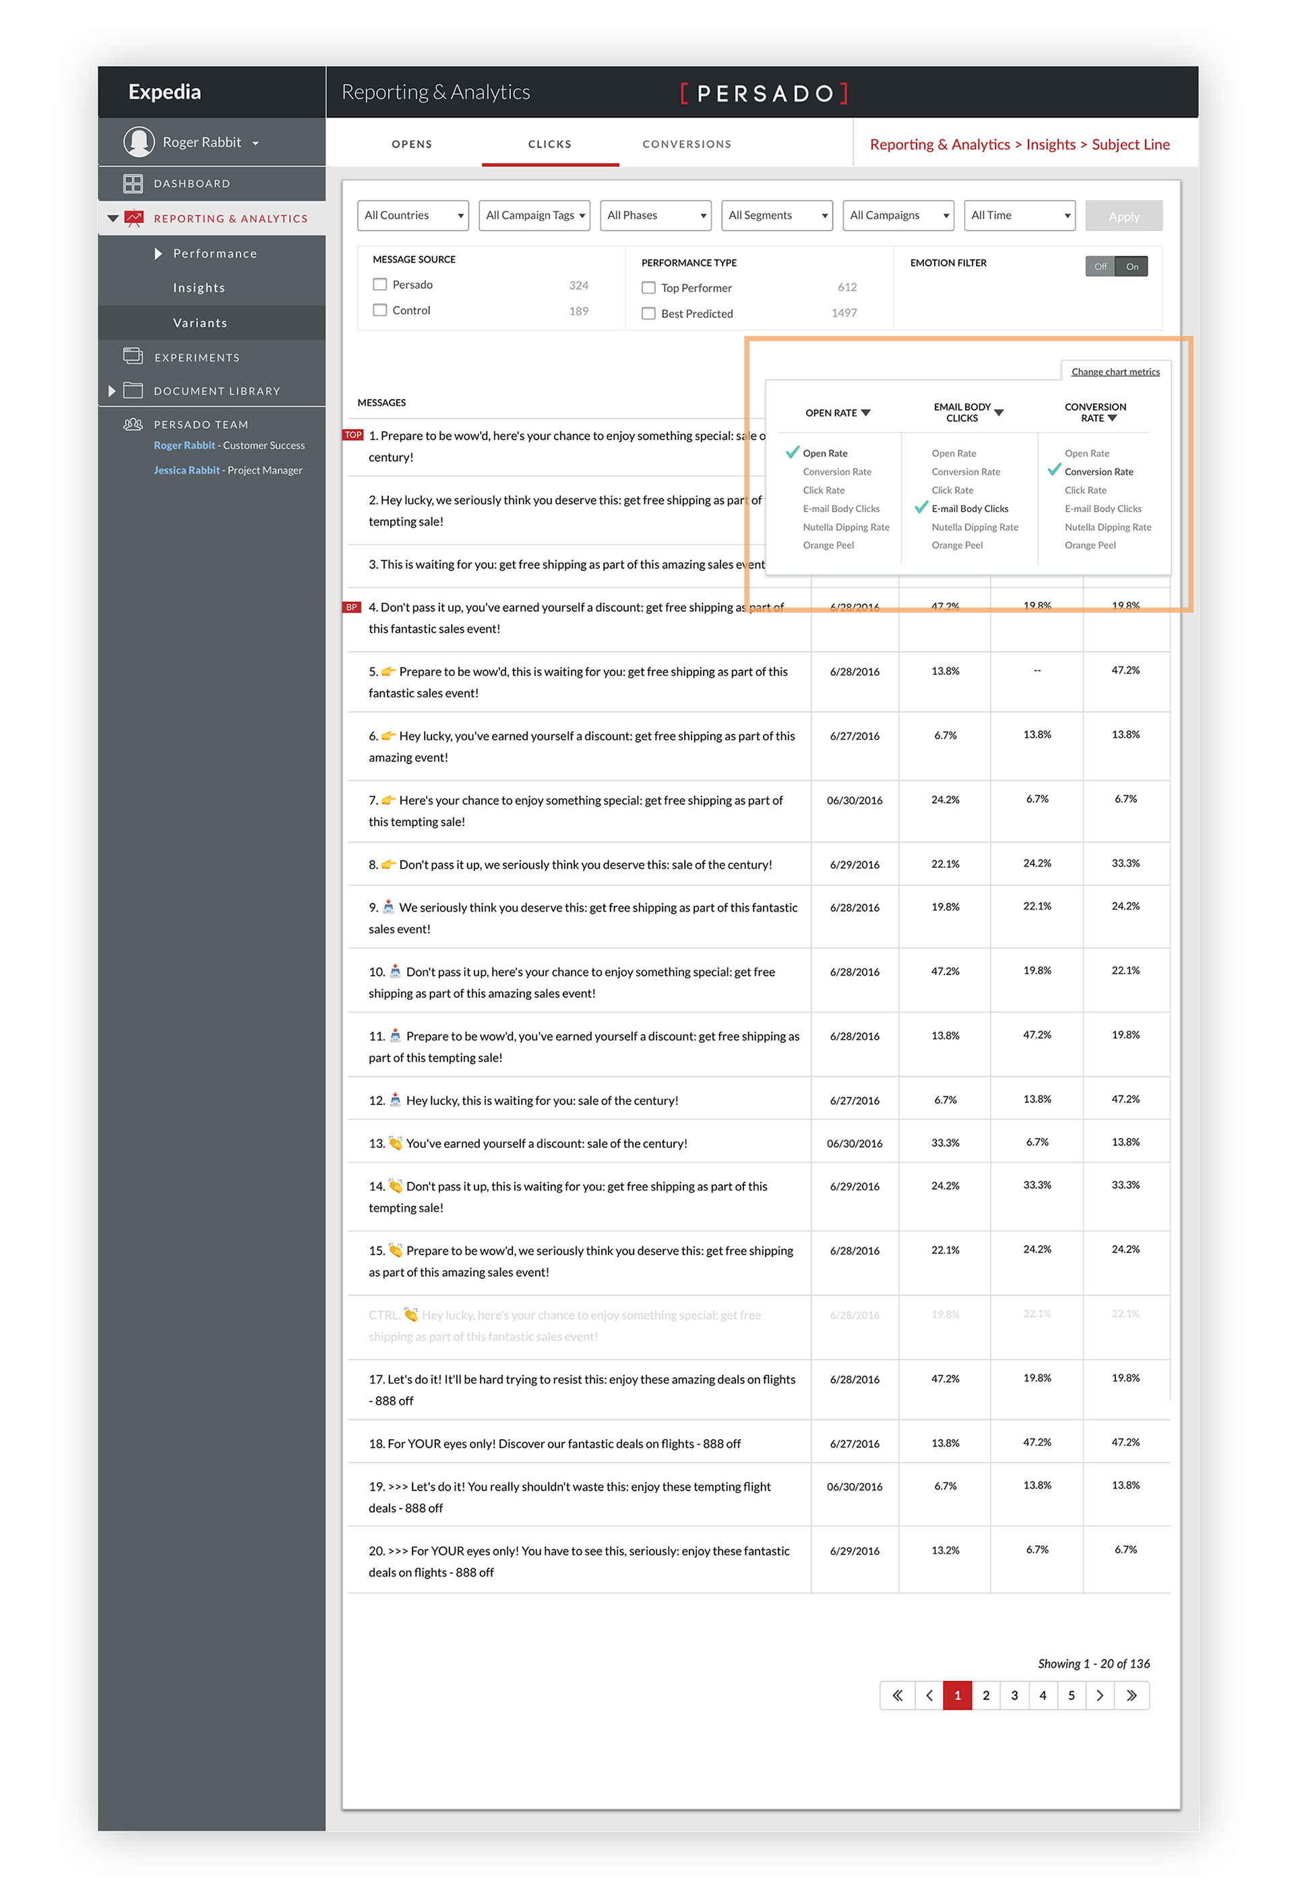Viewport: 1294px width, 1898px height.
Task: Click the E-mail Body Clicks checkmark icon
Action: [921, 507]
